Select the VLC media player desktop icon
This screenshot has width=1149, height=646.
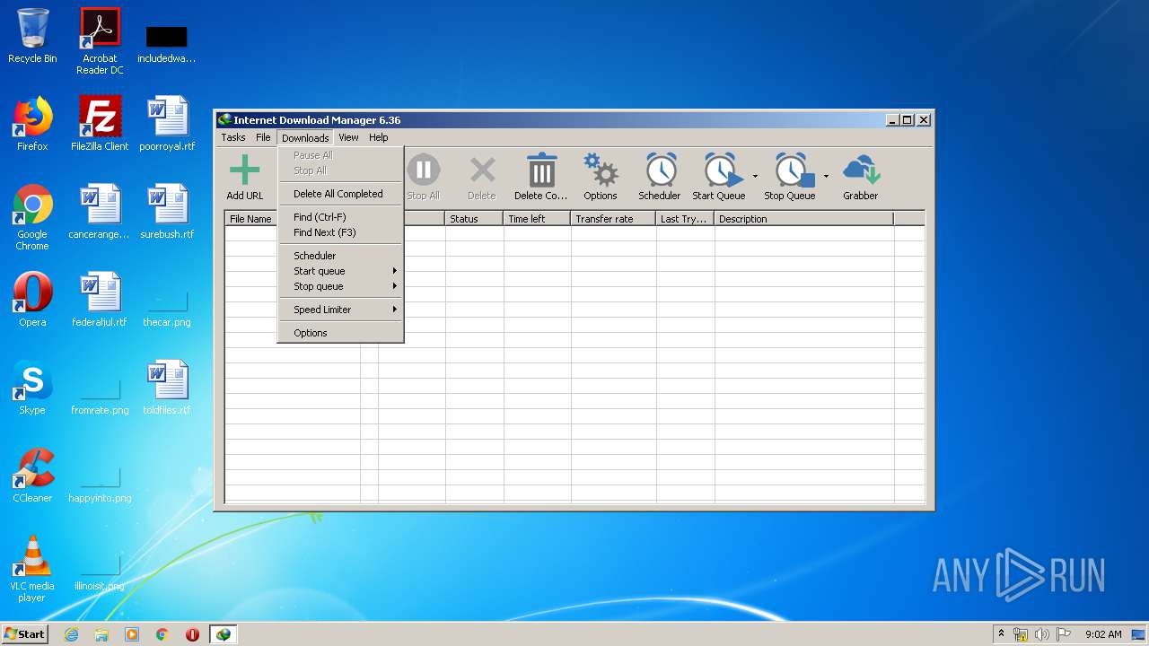click(x=32, y=569)
